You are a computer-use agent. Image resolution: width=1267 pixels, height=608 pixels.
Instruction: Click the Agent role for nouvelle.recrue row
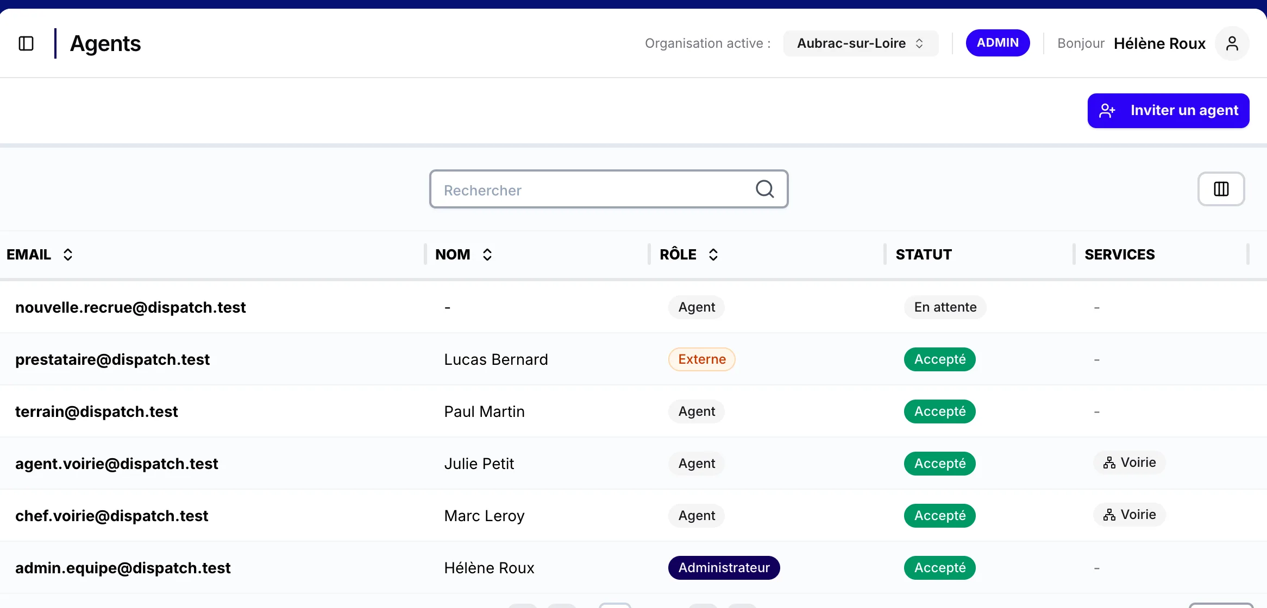tap(697, 307)
